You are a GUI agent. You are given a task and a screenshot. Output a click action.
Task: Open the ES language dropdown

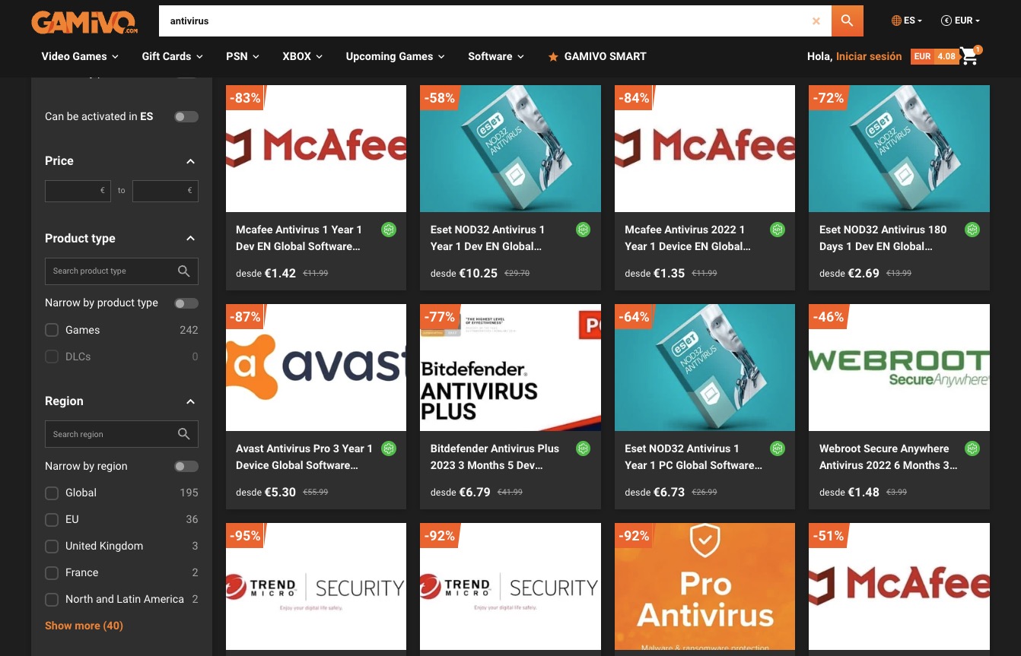pos(907,21)
